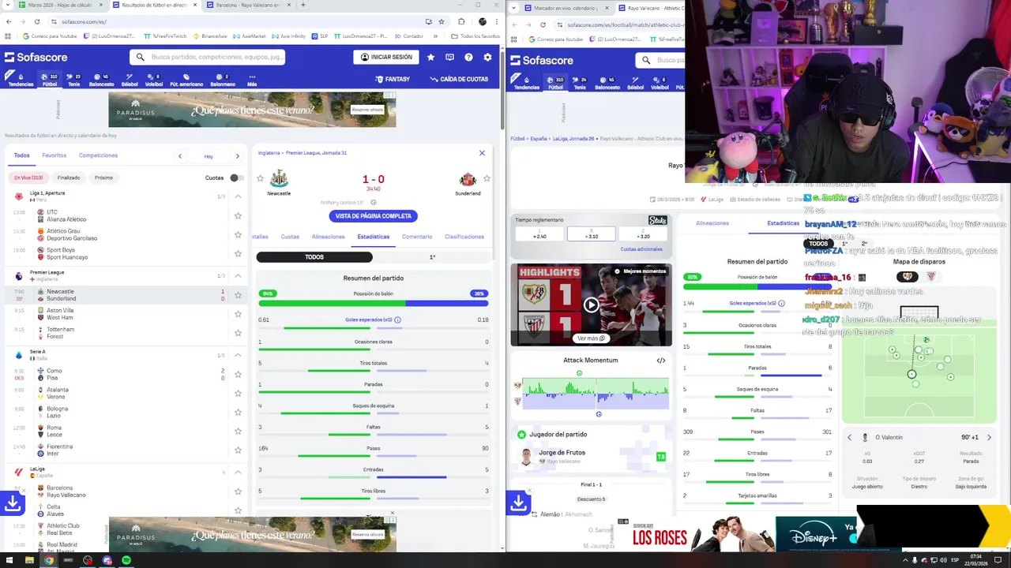
Task: Favorite the Atlético Grau vs Deportivo Garcilaso match
Action: tap(238, 234)
